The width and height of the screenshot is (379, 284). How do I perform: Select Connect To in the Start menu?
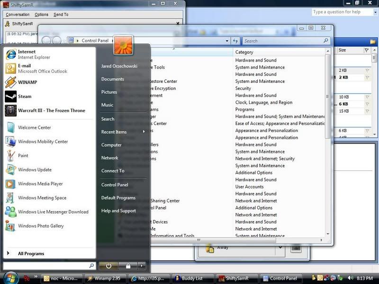[x=113, y=171]
